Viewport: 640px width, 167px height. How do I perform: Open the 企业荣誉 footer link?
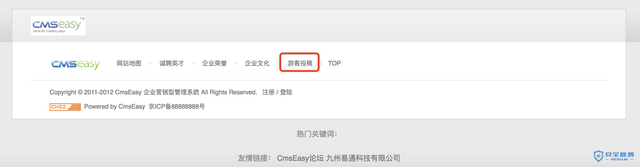pyautogui.click(x=214, y=63)
